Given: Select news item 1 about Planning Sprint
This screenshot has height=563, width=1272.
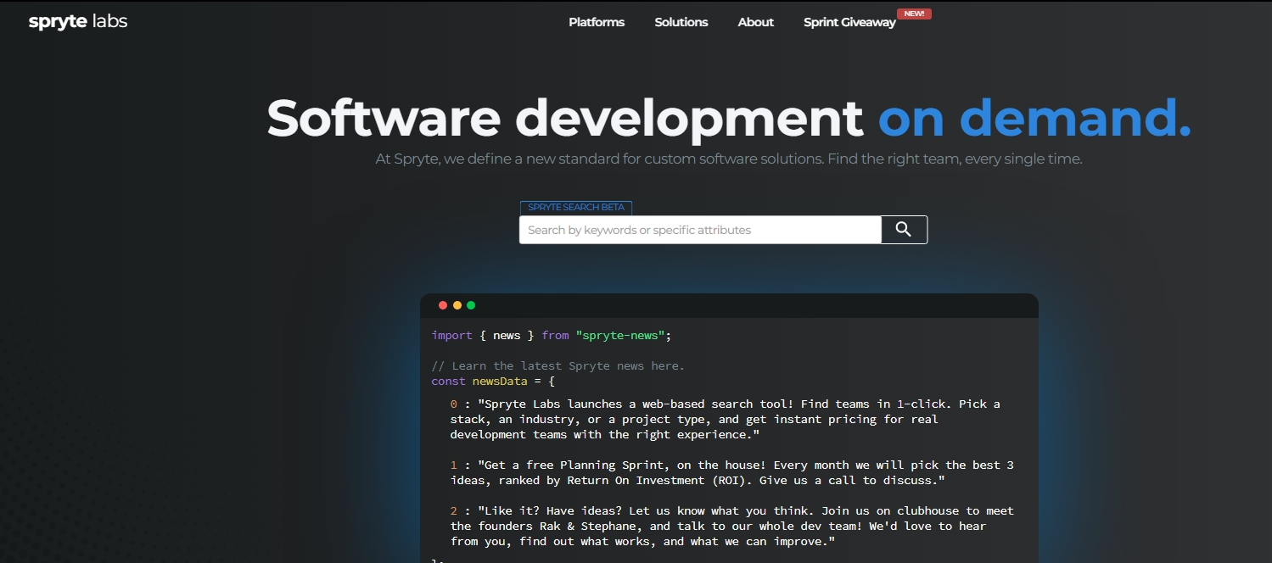Looking at the screenshot, I should [731, 472].
